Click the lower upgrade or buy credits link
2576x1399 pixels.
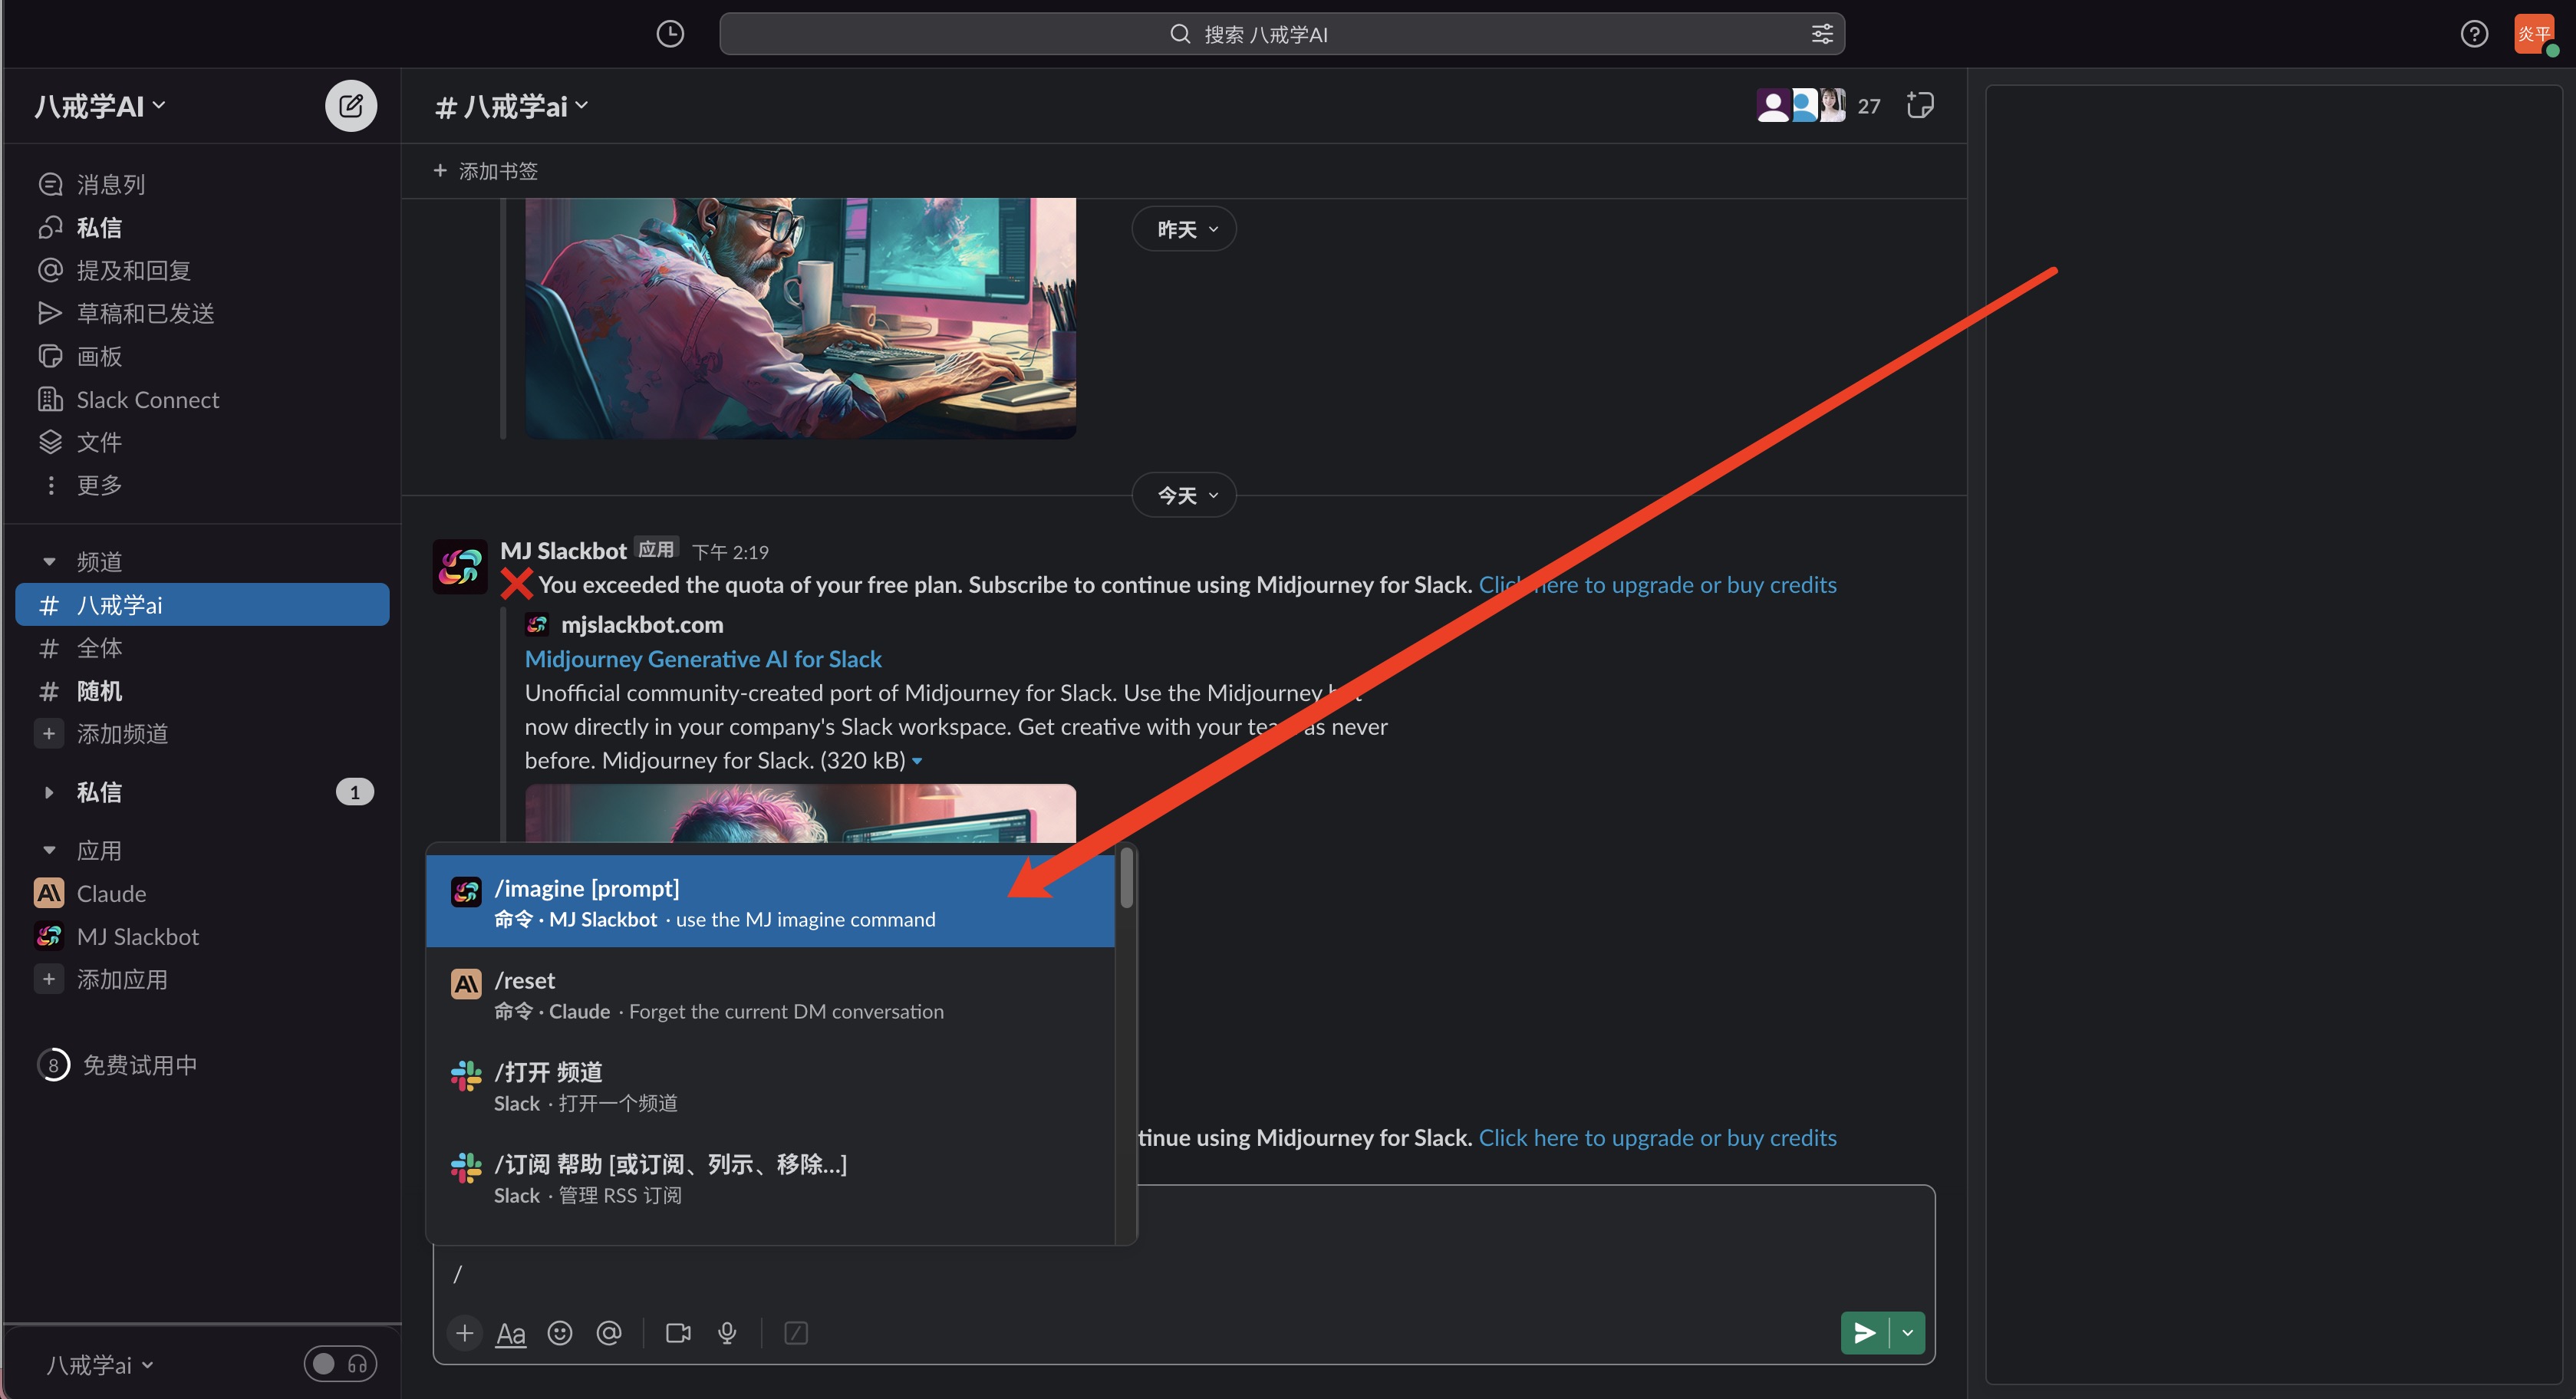1657,1138
